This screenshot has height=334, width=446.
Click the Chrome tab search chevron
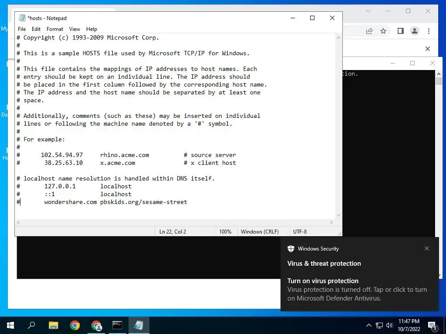pos(368,11)
